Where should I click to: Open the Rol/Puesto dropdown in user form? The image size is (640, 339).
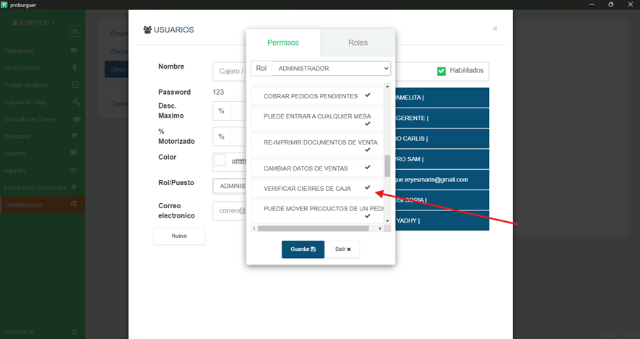point(230,186)
